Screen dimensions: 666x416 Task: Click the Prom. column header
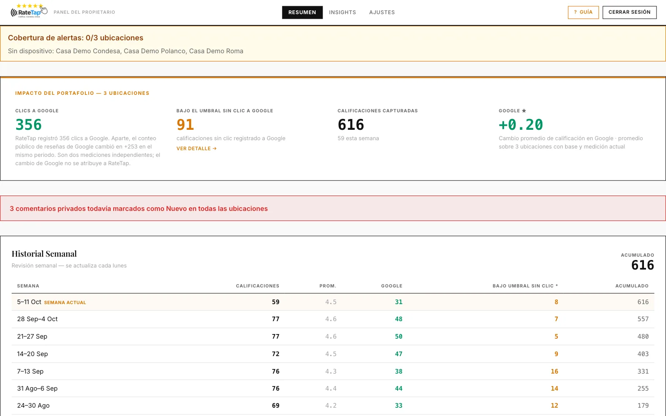pyautogui.click(x=328, y=286)
